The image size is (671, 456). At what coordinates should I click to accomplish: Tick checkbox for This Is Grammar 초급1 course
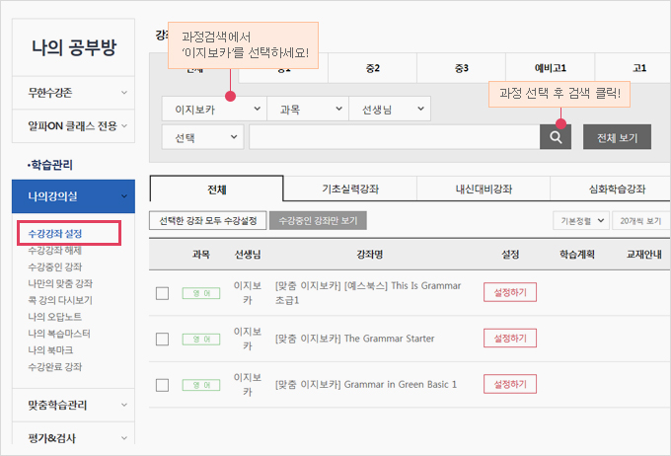click(163, 293)
